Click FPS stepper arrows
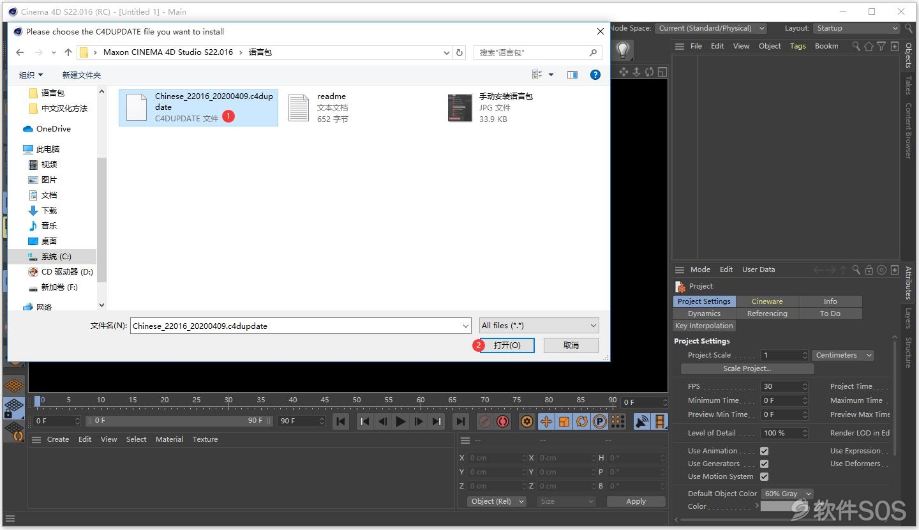 click(805, 386)
